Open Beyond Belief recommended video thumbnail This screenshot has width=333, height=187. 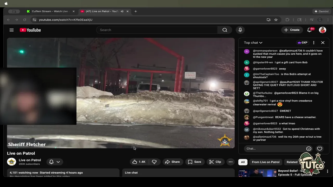[257, 173]
